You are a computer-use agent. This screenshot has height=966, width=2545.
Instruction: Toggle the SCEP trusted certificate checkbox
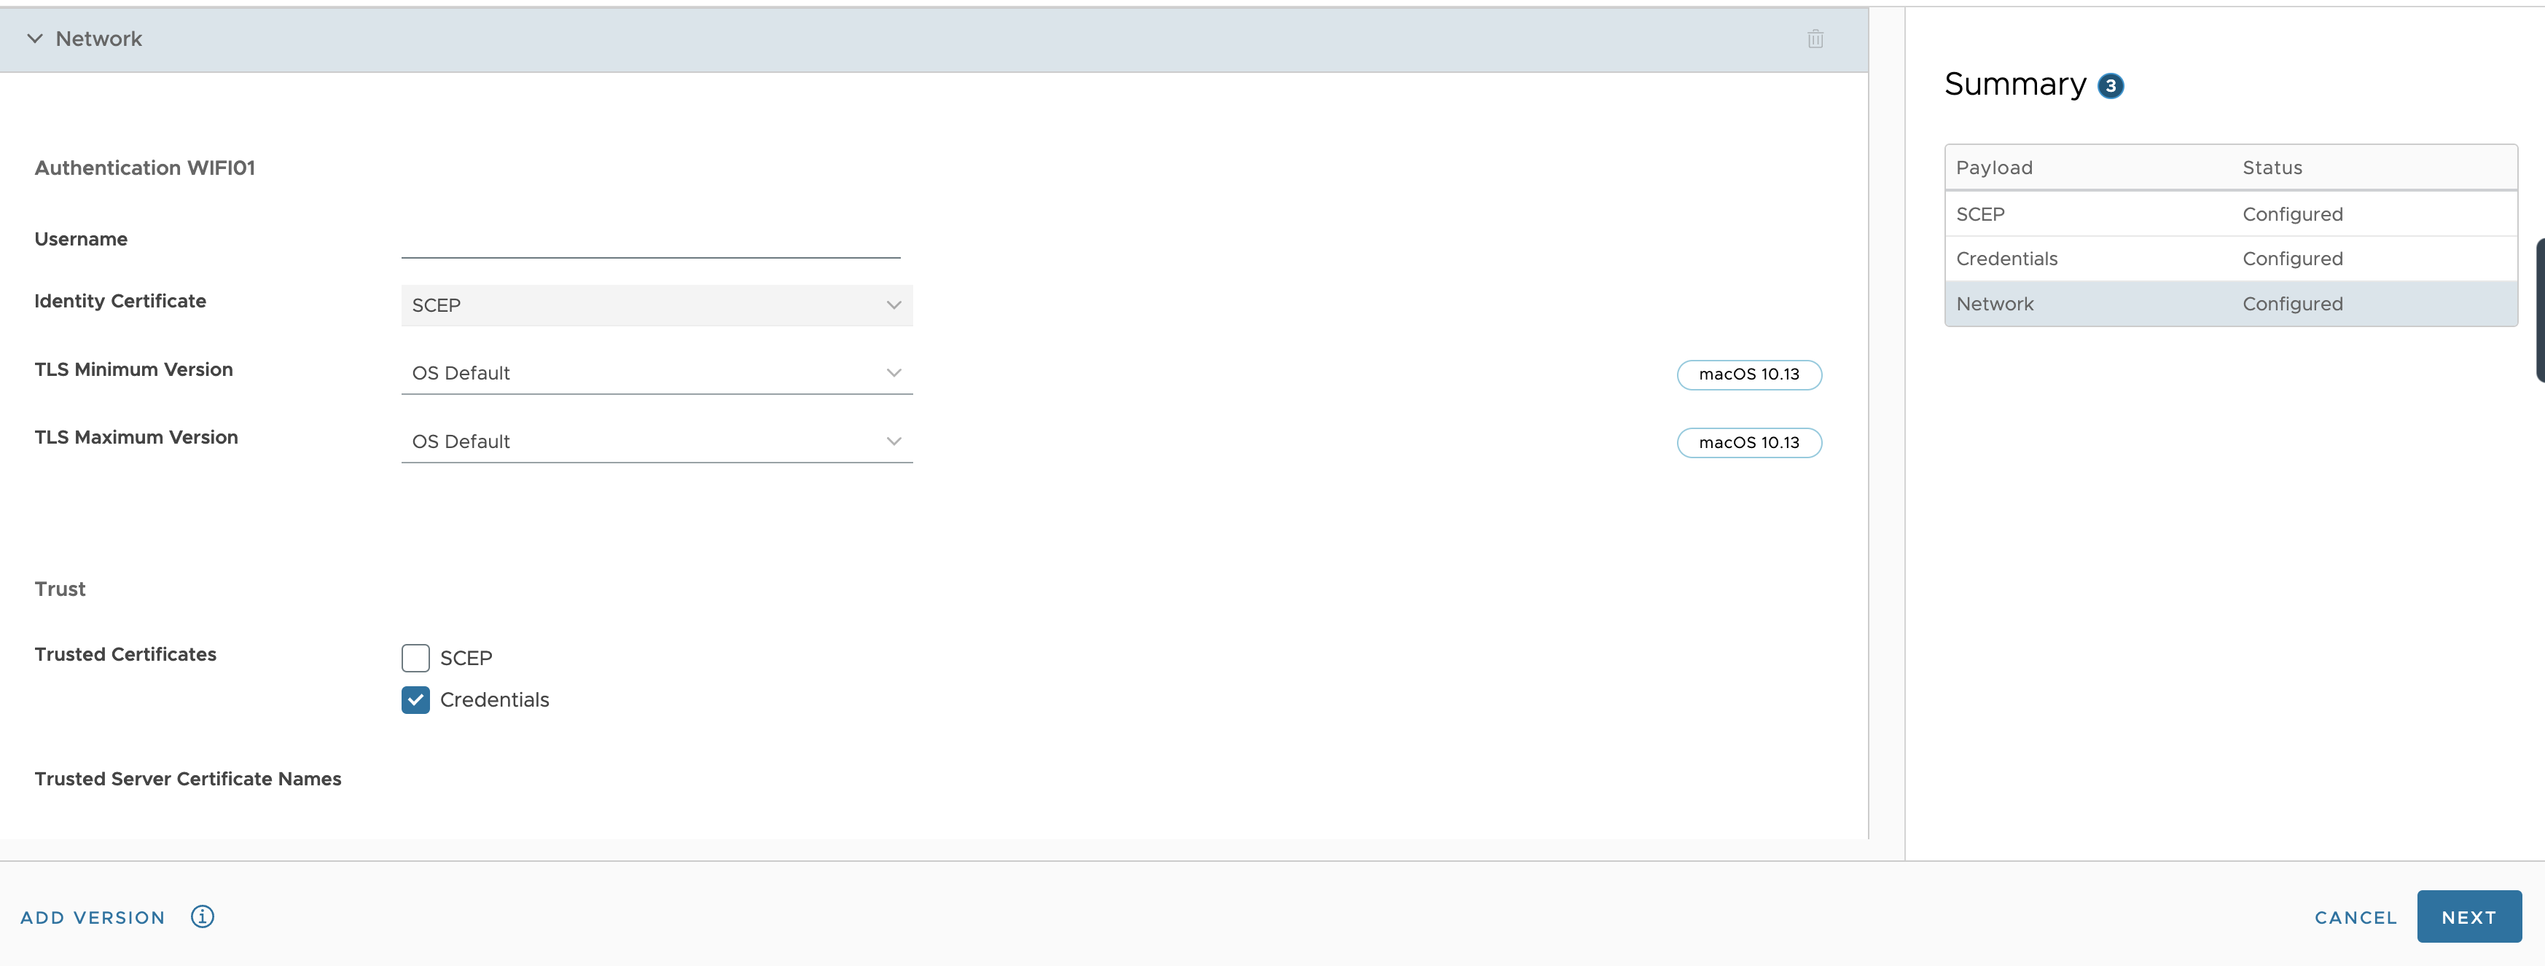pos(414,656)
